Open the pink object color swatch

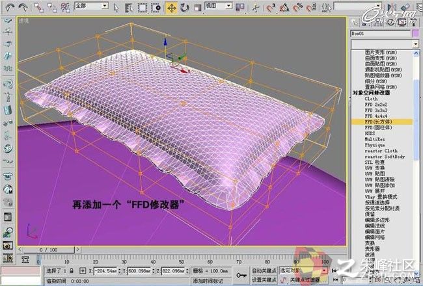tap(415, 34)
